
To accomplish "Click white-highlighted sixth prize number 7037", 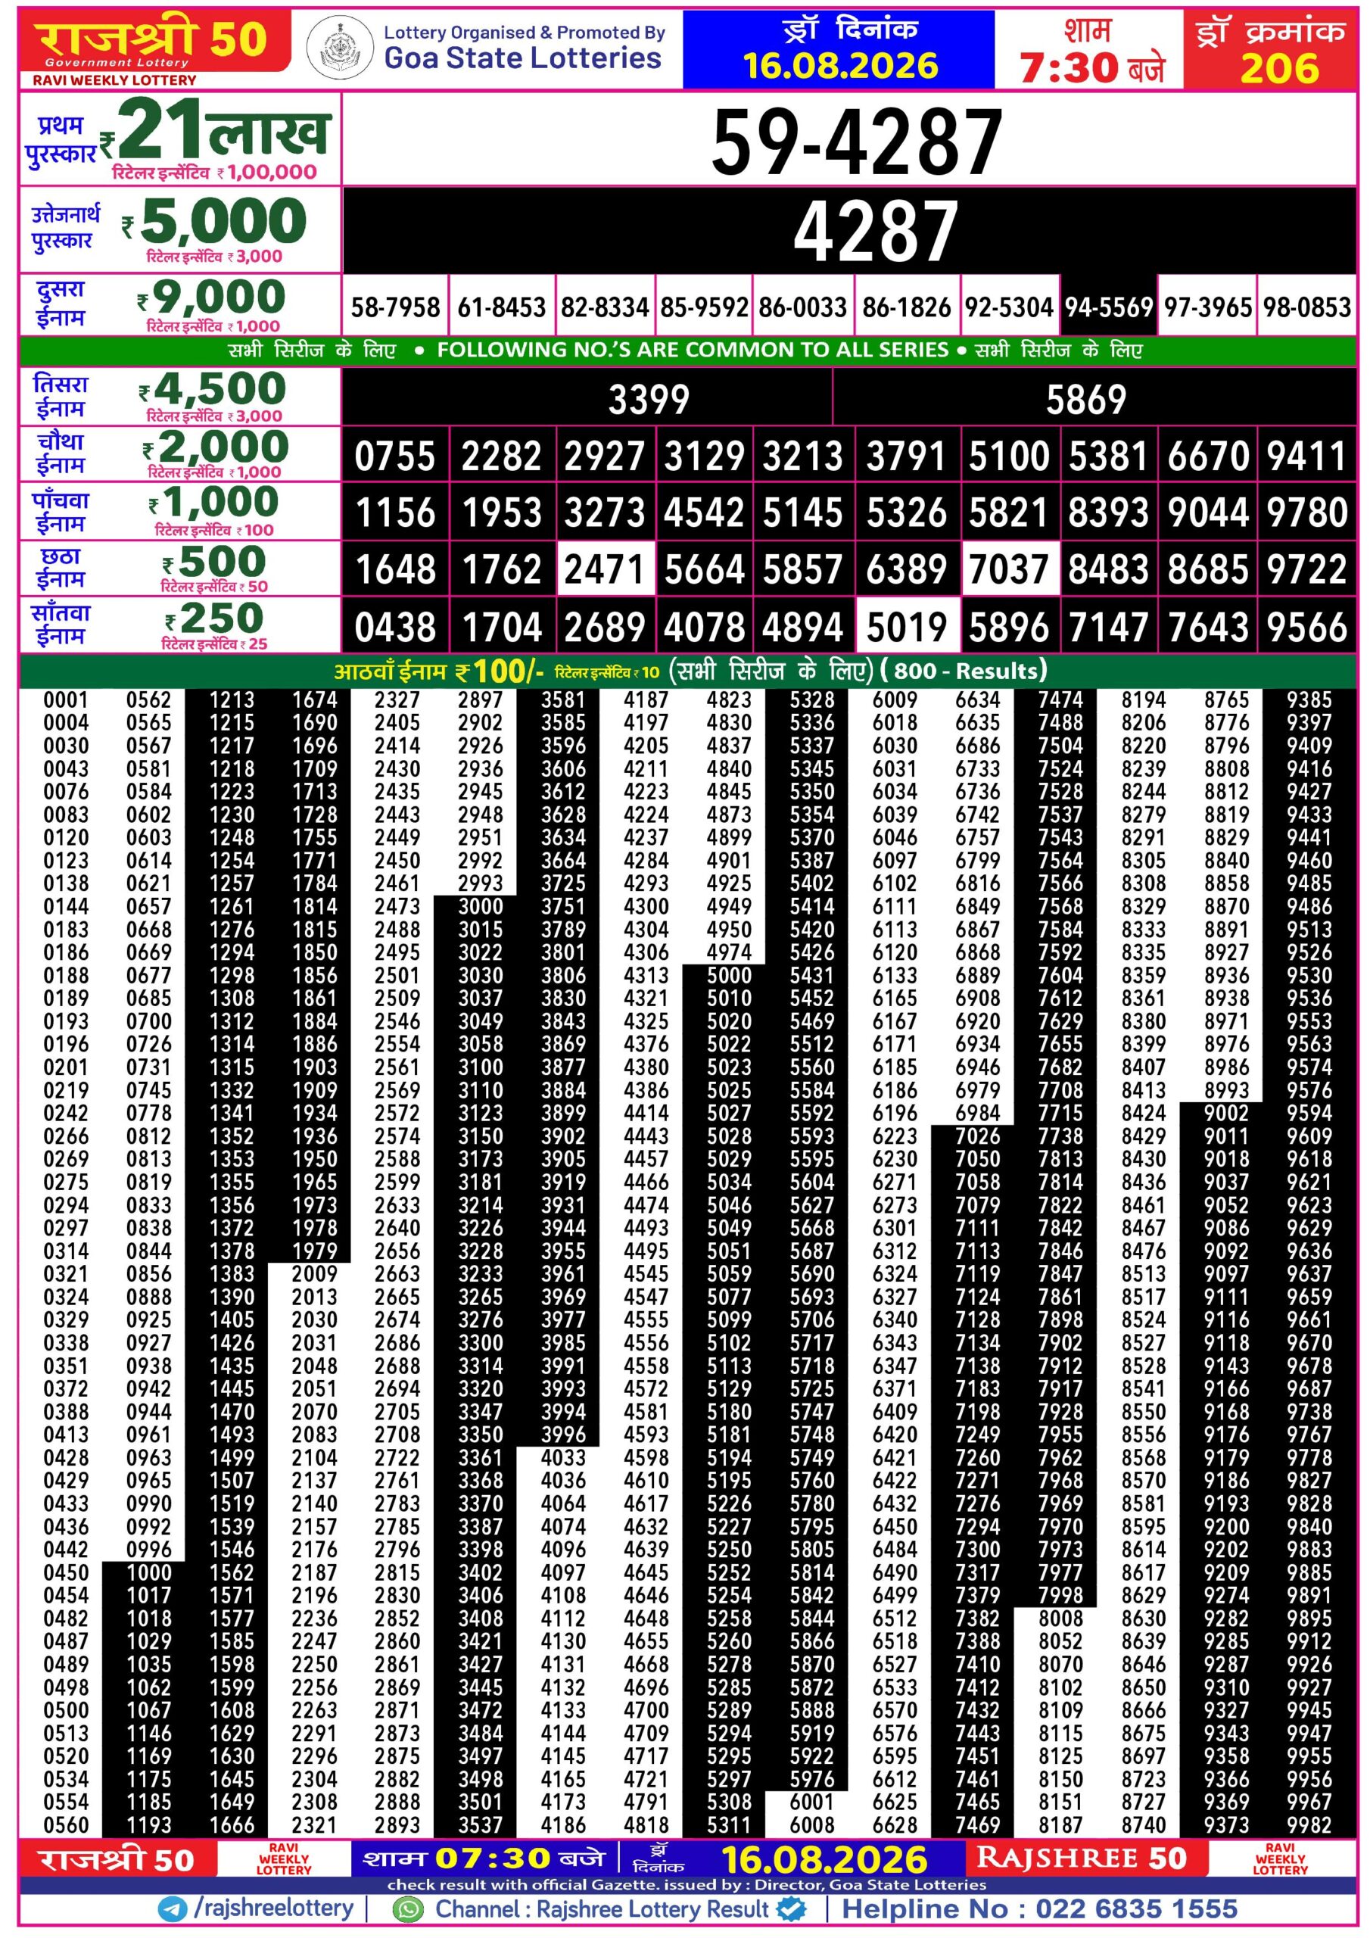I will tap(1009, 570).
